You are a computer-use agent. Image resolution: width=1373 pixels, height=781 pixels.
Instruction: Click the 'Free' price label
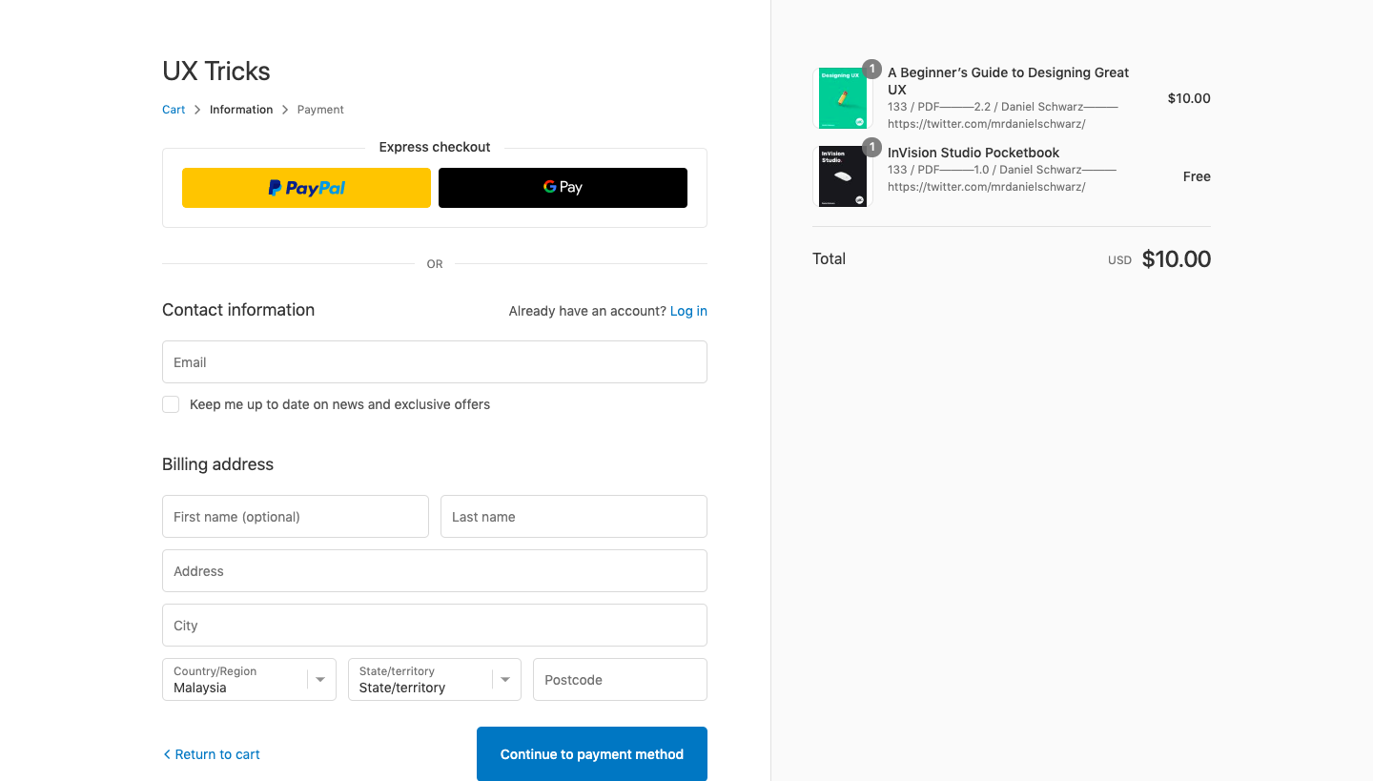click(1197, 176)
